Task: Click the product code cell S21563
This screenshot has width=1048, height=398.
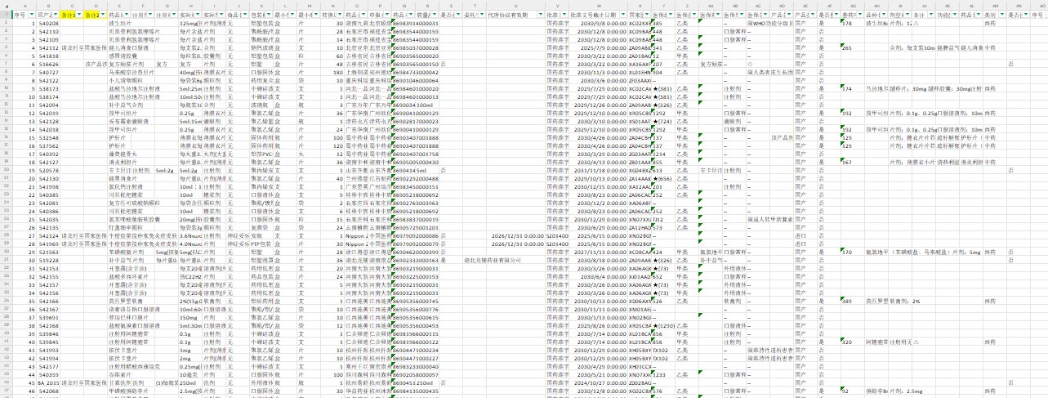Action: coord(49,252)
